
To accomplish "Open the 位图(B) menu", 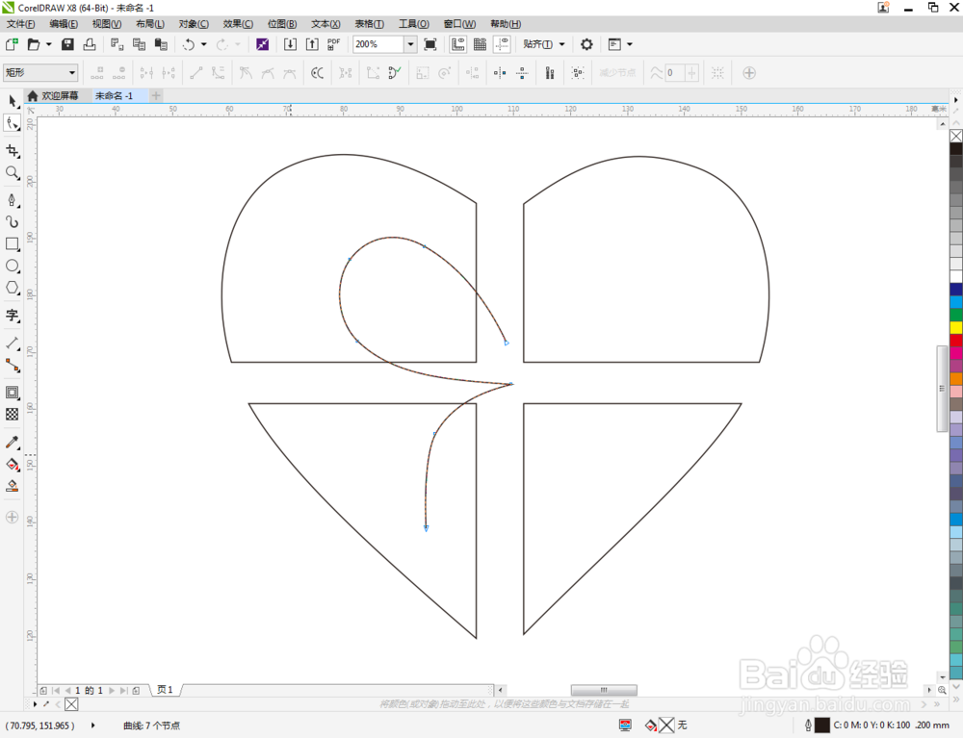I will (282, 24).
